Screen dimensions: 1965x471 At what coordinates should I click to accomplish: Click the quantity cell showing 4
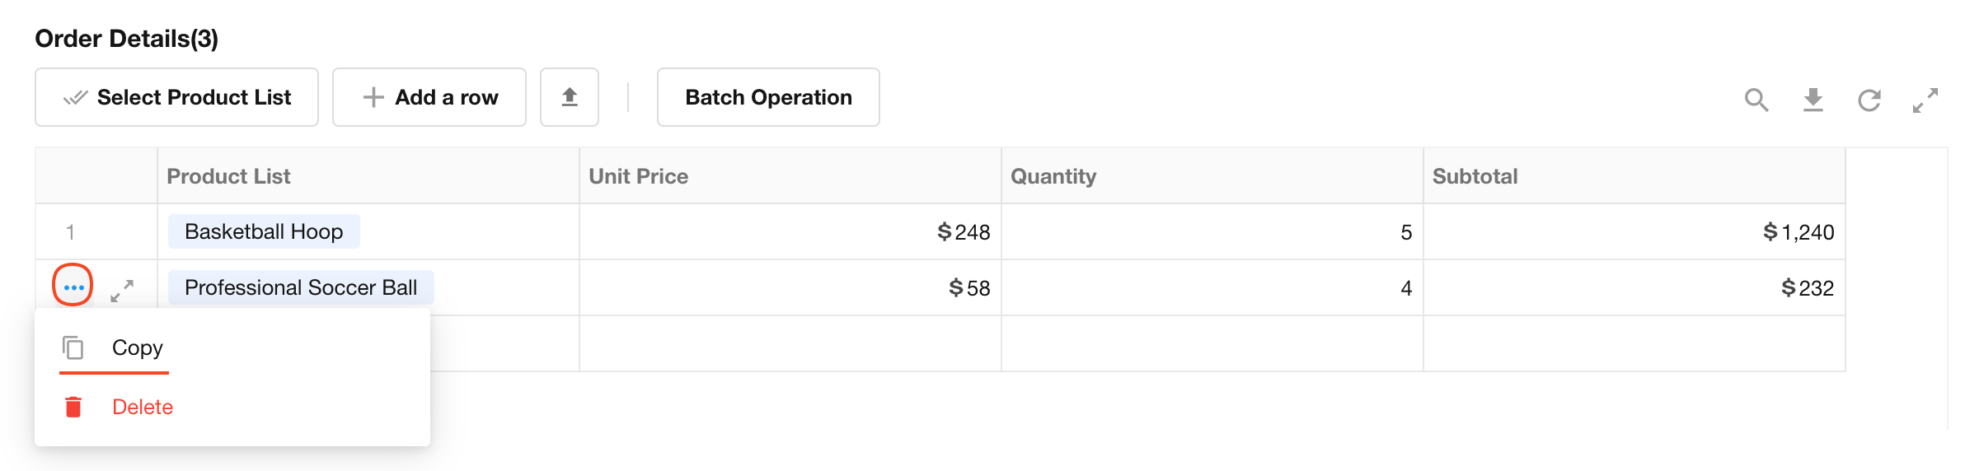point(1212,288)
